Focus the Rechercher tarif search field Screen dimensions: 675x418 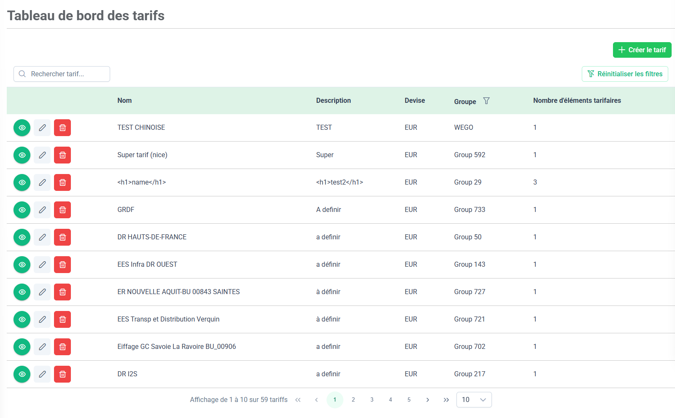pyautogui.click(x=67, y=74)
